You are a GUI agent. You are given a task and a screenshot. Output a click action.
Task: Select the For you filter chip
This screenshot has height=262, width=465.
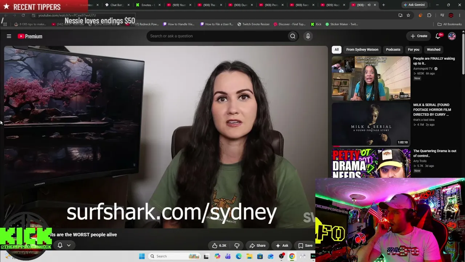413,49
